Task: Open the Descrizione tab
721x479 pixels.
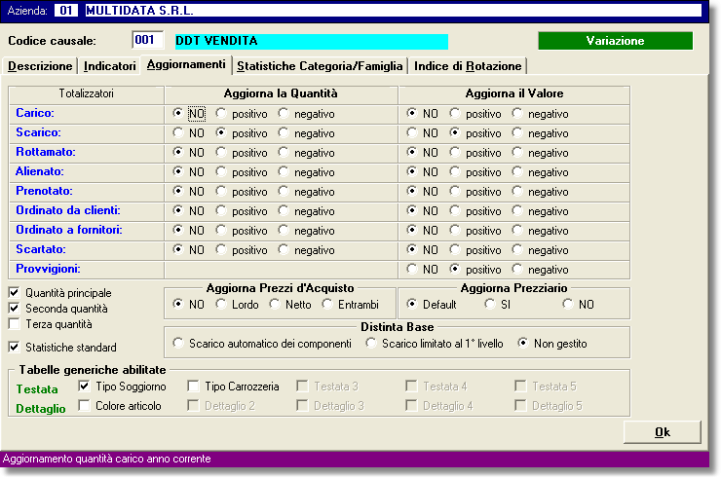Action: tap(40, 66)
